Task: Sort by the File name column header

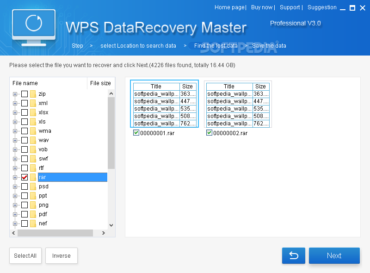Action: tap(49, 83)
